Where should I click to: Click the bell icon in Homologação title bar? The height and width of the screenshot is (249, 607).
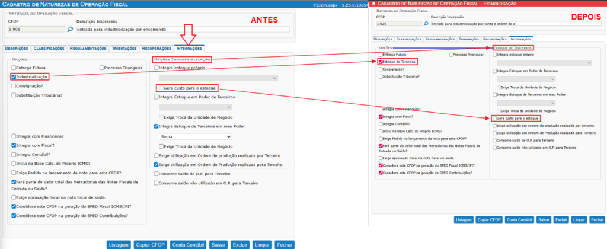coord(372,4)
